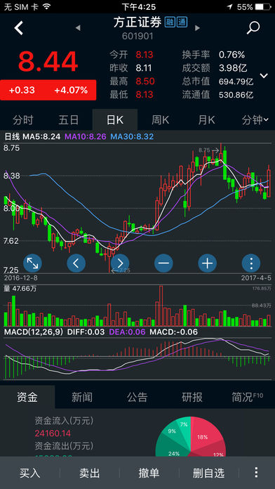Open chart options three-dot button
The height and width of the screenshot is (489, 275).
[251, 263]
